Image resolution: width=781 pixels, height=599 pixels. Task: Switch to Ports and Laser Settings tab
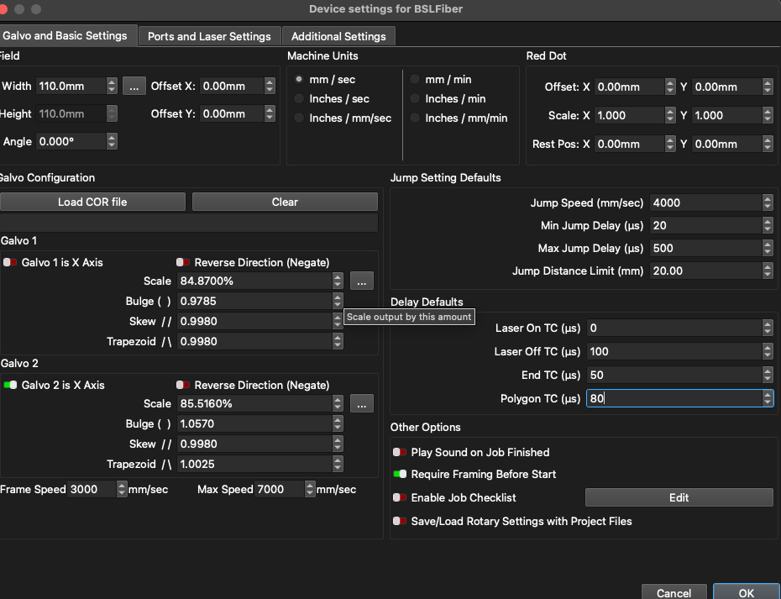pyautogui.click(x=209, y=36)
